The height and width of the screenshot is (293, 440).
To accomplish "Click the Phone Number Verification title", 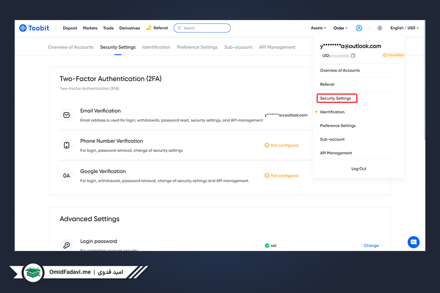I will pos(111,141).
